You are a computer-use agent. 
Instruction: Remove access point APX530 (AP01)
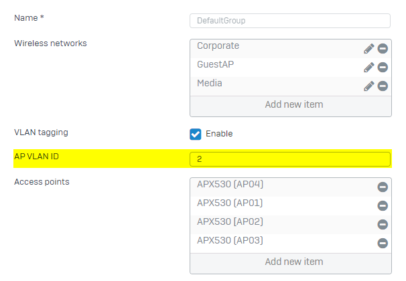point(383,206)
